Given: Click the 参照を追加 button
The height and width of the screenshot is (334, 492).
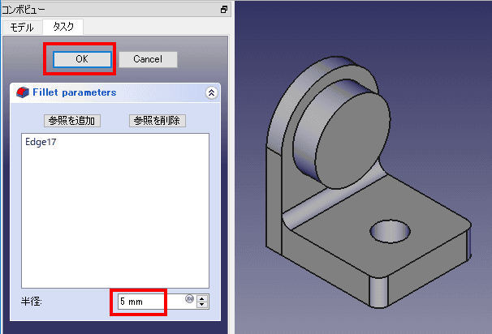Looking at the screenshot, I should (x=72, y=121).
